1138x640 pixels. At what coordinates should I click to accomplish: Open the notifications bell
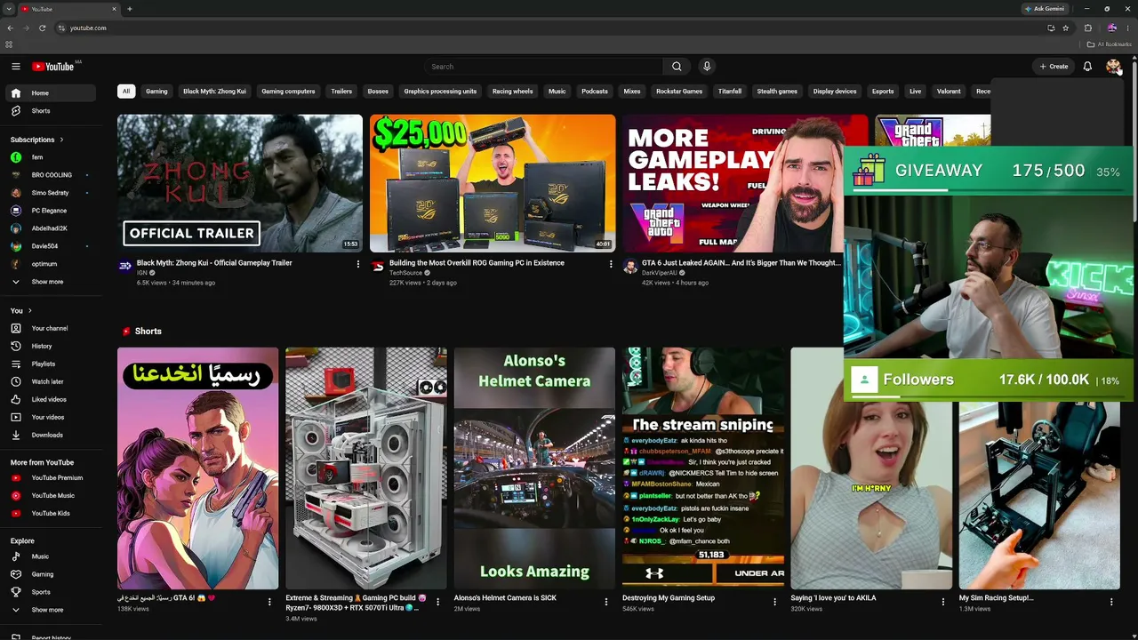[1087, 67]
